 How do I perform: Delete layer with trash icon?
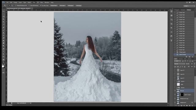[x=193, y=106]
